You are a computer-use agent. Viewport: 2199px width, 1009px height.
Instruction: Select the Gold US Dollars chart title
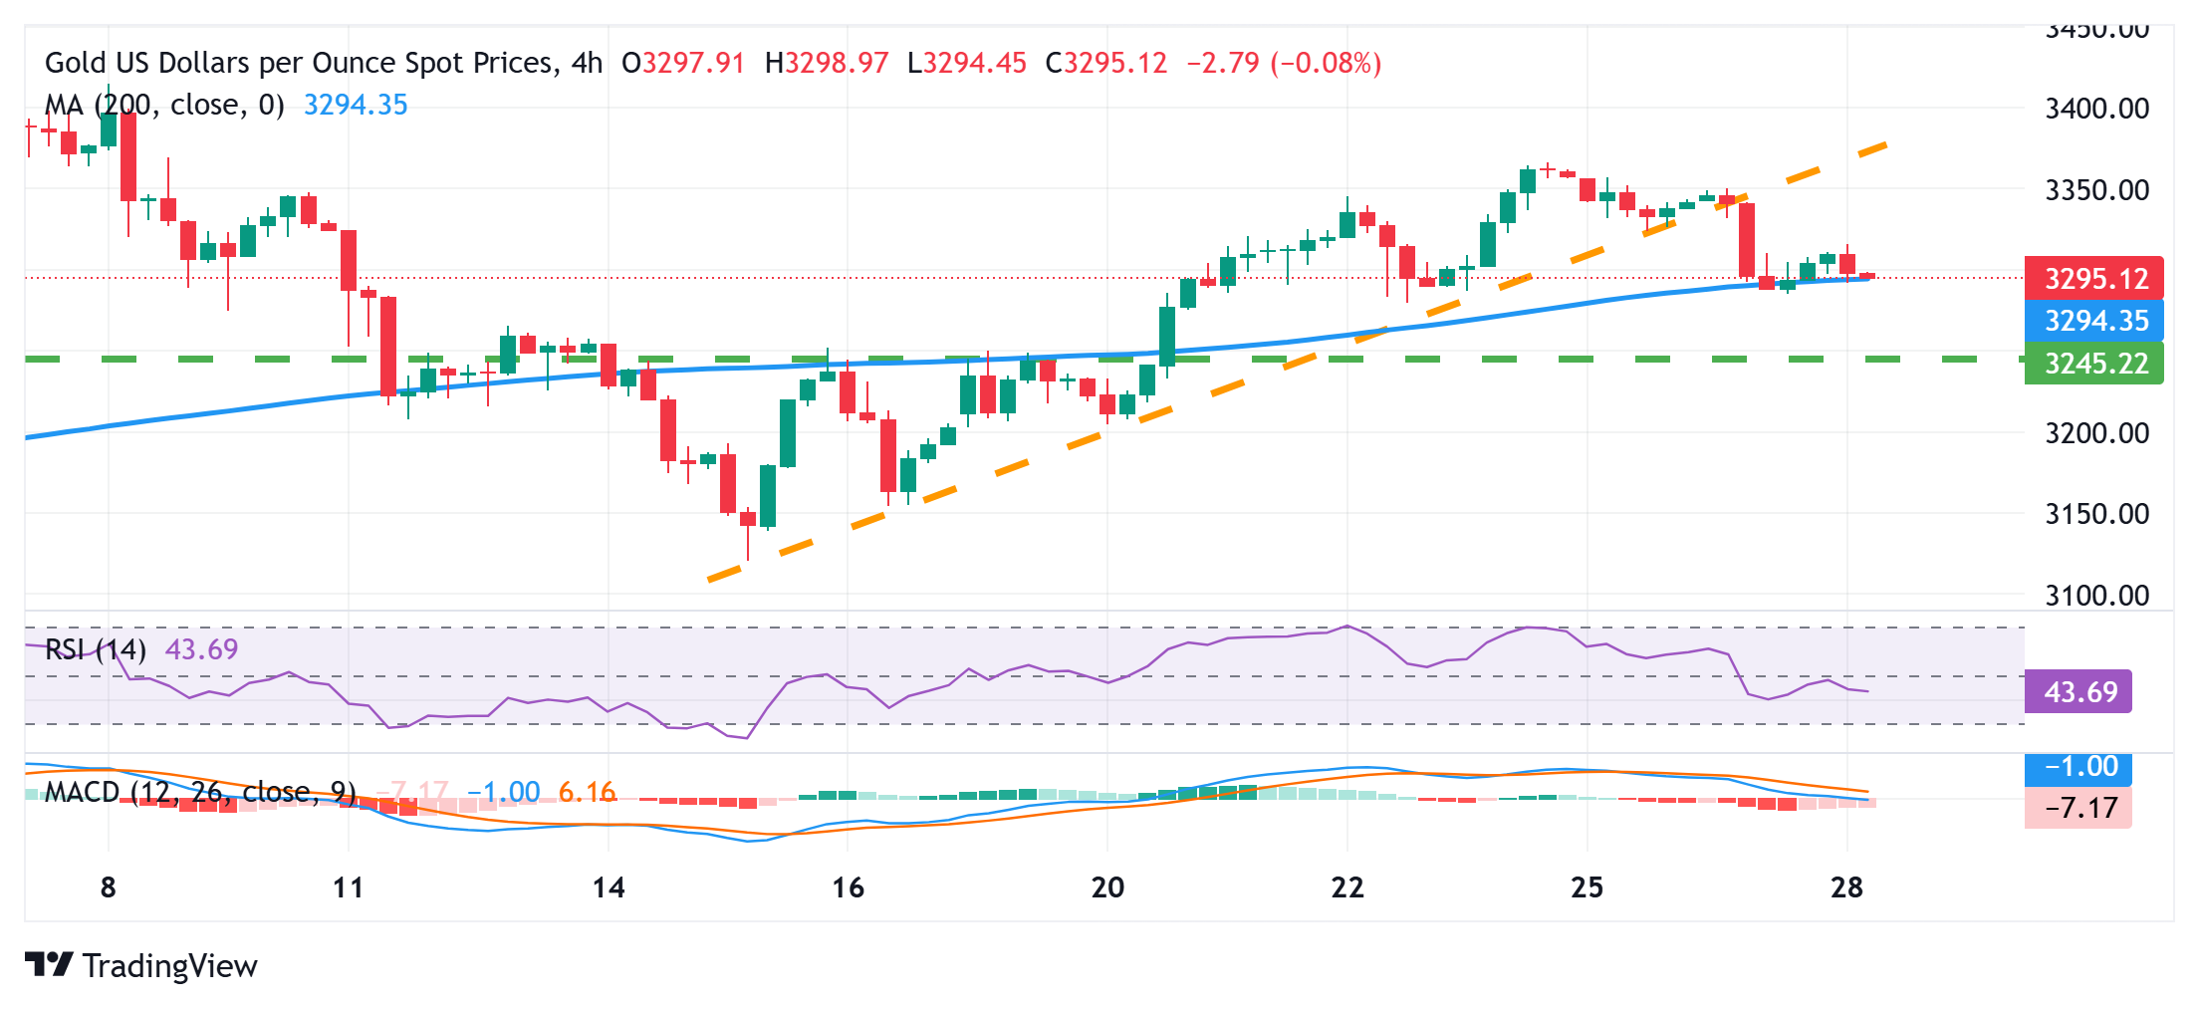click(324, 63)
